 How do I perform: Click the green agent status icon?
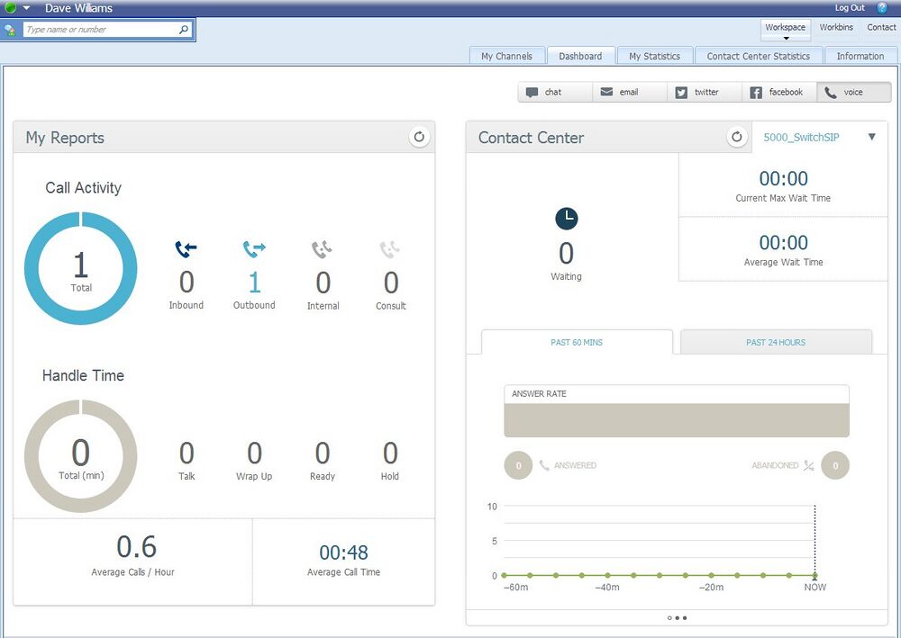(x=11, y=8)
